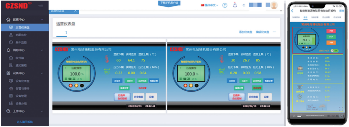Tap the red 开阀 button on the phone
Viewport: 349px width, 127px height.
331,31
